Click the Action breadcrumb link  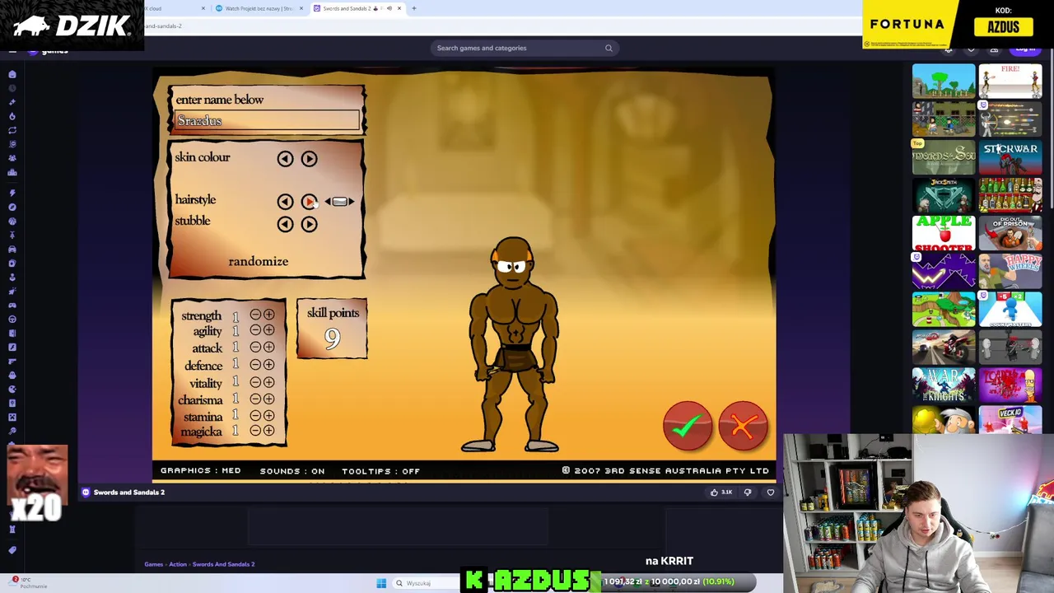[x=178, y=564]
